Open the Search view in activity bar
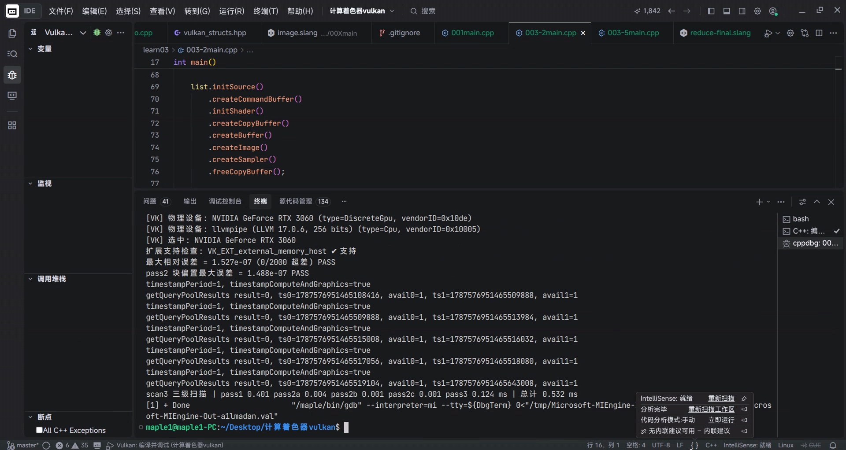 (x=12, y=54)
